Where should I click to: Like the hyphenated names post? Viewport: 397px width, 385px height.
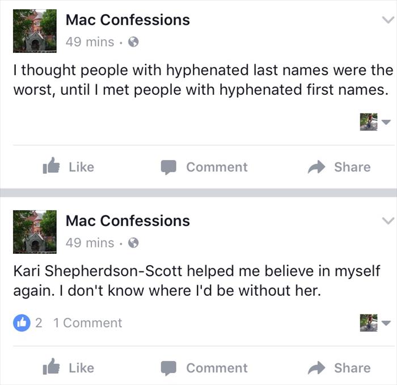[x=69, y=167]
